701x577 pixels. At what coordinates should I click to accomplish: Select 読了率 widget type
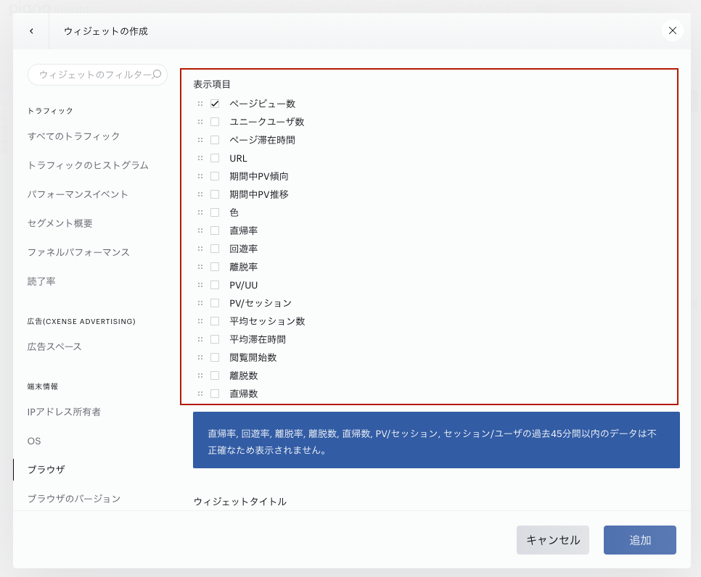pyautogui.click(x=41, y=281)
